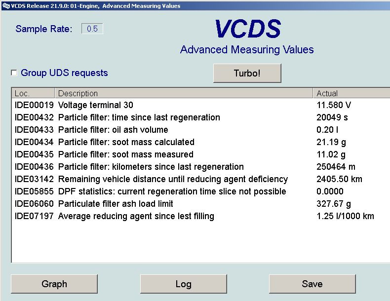The height and width of the screenshot is (301, 390).
Task: Sort by the Loc. column header
Action: (x=33, y=93)
